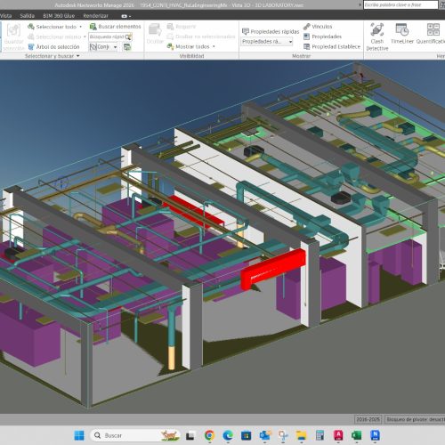Open Google Chrome from the taskbar
Viewport: 445px width, 445px height.
pyautogui.click(x=209, y=435)
